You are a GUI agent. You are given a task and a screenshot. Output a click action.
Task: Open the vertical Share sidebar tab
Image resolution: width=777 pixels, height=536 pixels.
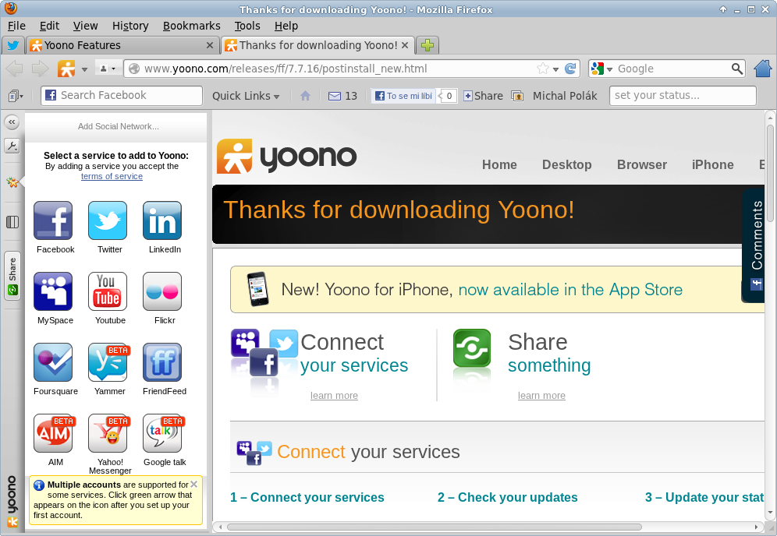point(12,276)
